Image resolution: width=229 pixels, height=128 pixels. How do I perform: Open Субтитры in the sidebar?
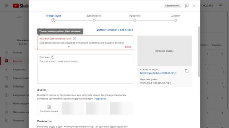[x=15, y=86]
